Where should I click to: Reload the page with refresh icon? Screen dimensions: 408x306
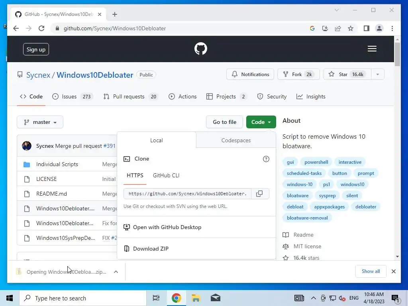point(41,28)
